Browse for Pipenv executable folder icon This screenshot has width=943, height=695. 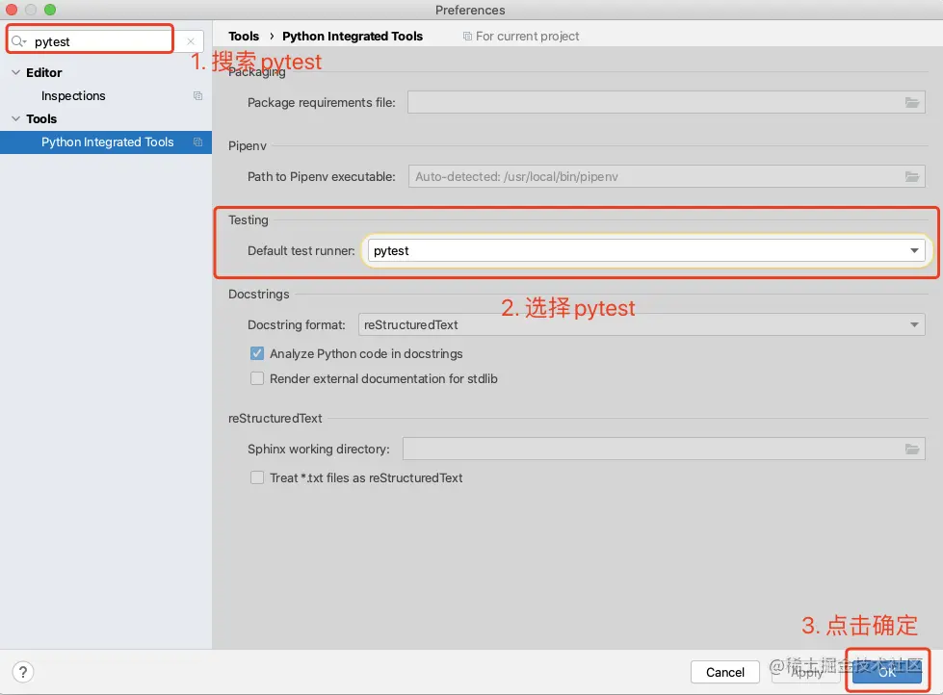click(x=912, y=176)
